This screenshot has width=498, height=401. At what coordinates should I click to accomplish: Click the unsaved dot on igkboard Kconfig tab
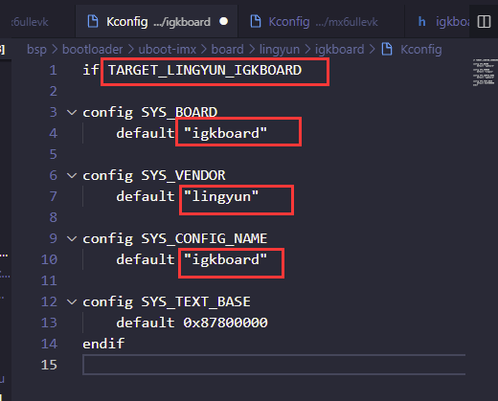pyautogui.click(x=224, y=21)
